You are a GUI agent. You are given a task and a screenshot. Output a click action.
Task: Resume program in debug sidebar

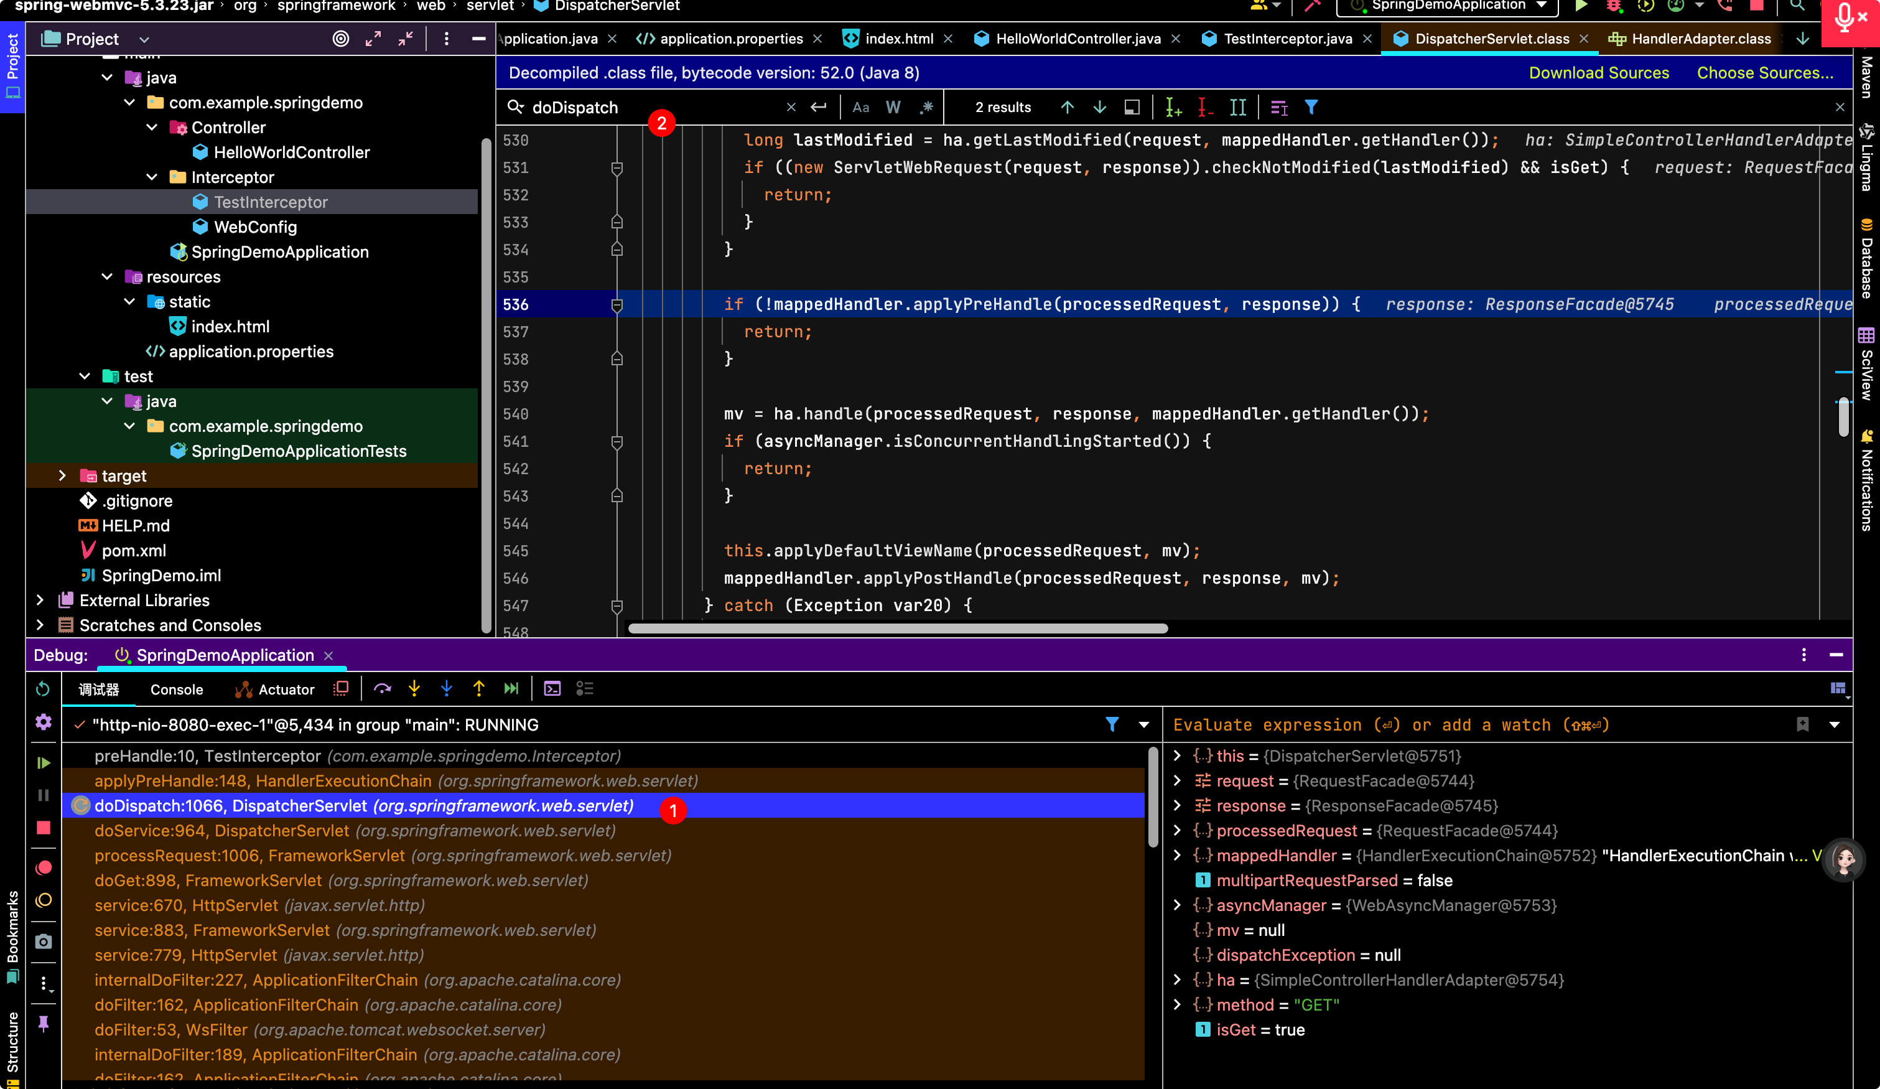point(44,763)
